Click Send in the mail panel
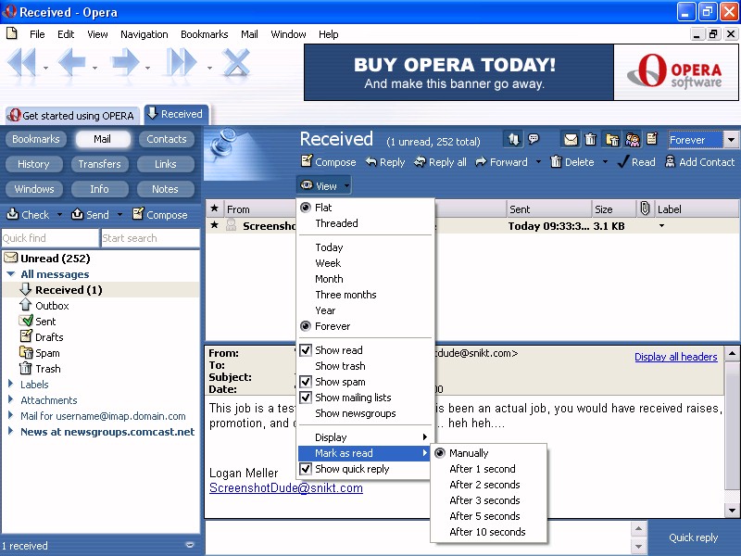This screenshot has height=556, width=741. (90, 215)
